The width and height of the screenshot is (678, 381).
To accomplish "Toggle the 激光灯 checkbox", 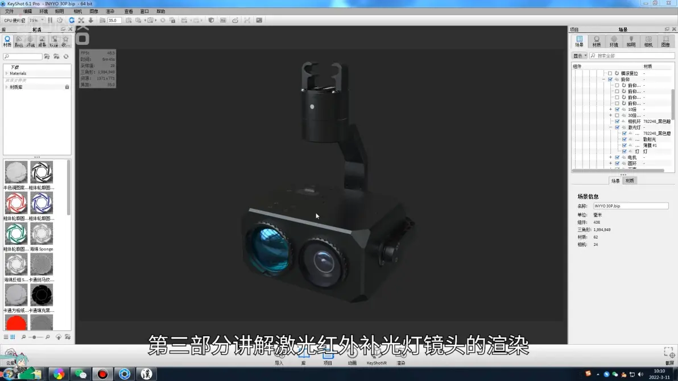I will pos(617,128).
